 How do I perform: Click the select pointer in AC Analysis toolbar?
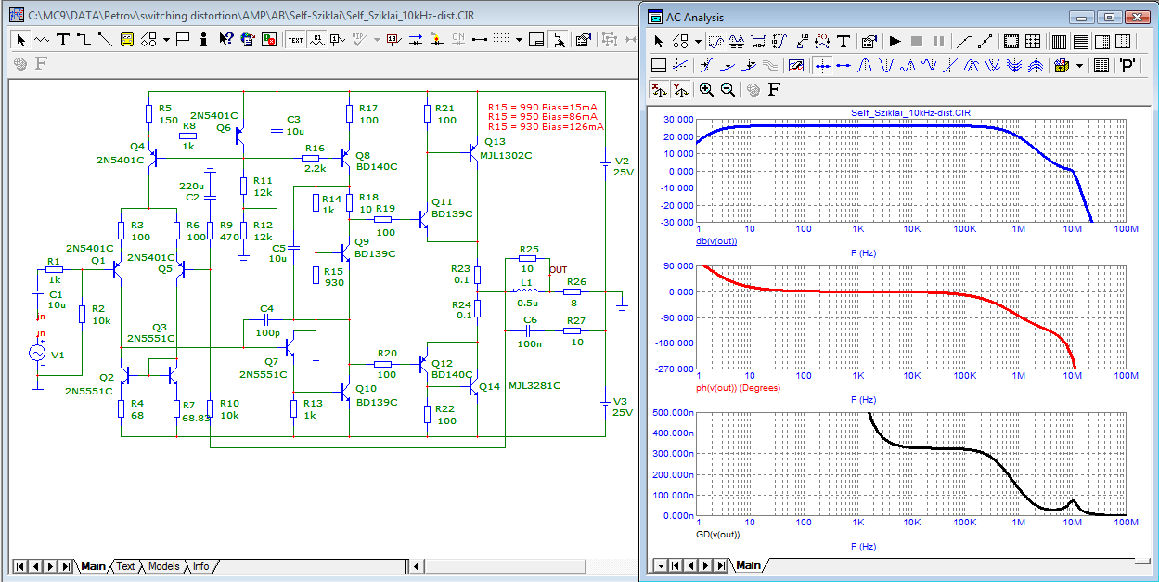point(659,42)
